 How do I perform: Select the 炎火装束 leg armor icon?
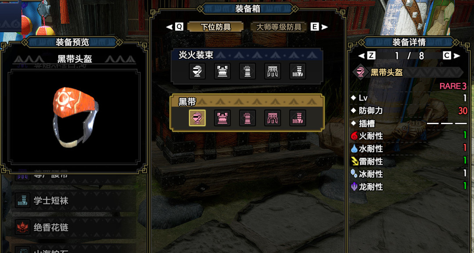(x=298, y=71)
